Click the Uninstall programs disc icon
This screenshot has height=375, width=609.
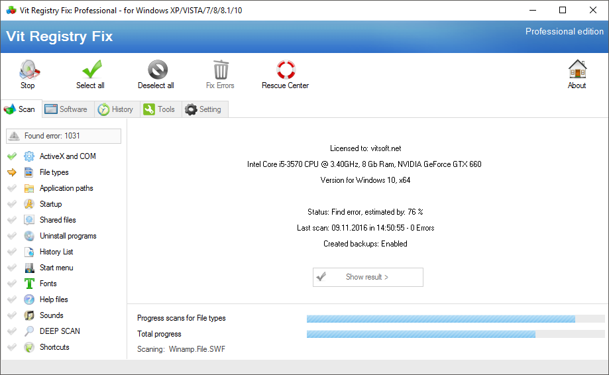point(29,236)
